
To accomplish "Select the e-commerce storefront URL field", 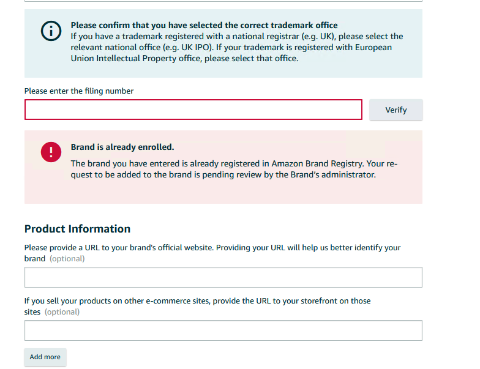I will 223,330.
